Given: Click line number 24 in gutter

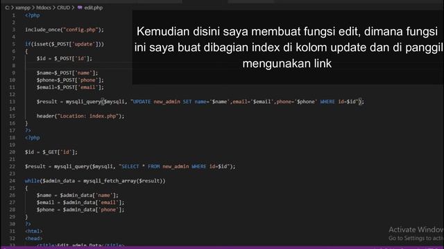Looking at the screenshot, I should (x=12, y=181).
